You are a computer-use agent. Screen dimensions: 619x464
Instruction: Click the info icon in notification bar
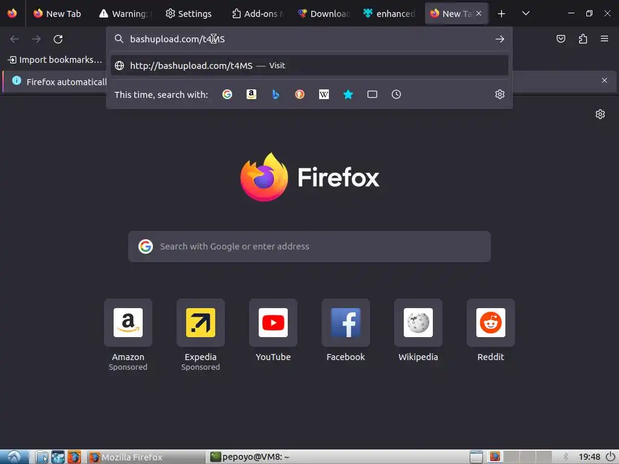pos(16,80)
